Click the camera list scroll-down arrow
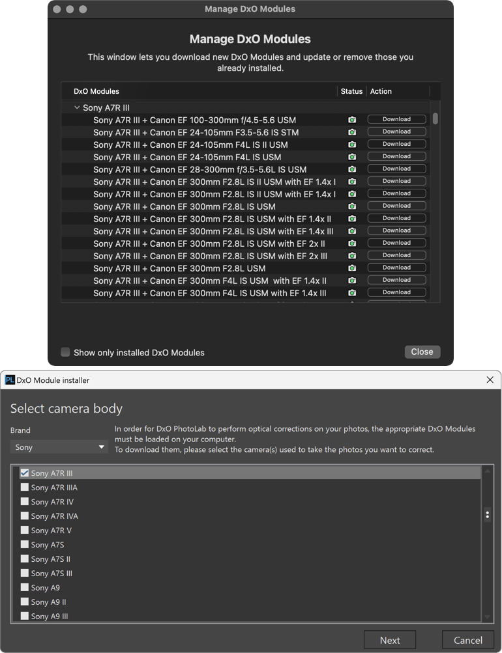 coord(487,617)
